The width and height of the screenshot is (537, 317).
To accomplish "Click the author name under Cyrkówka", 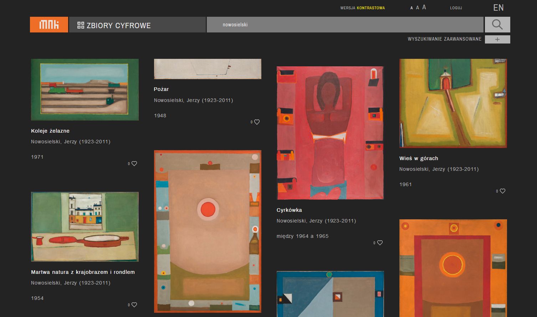I will coord(316,221).
